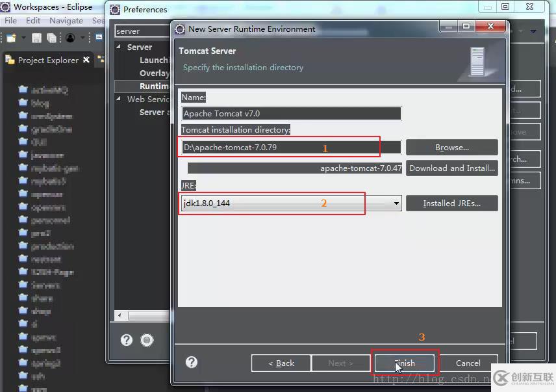
Task: Click the 'mns...' button in Preferences window
Action: 525,181
